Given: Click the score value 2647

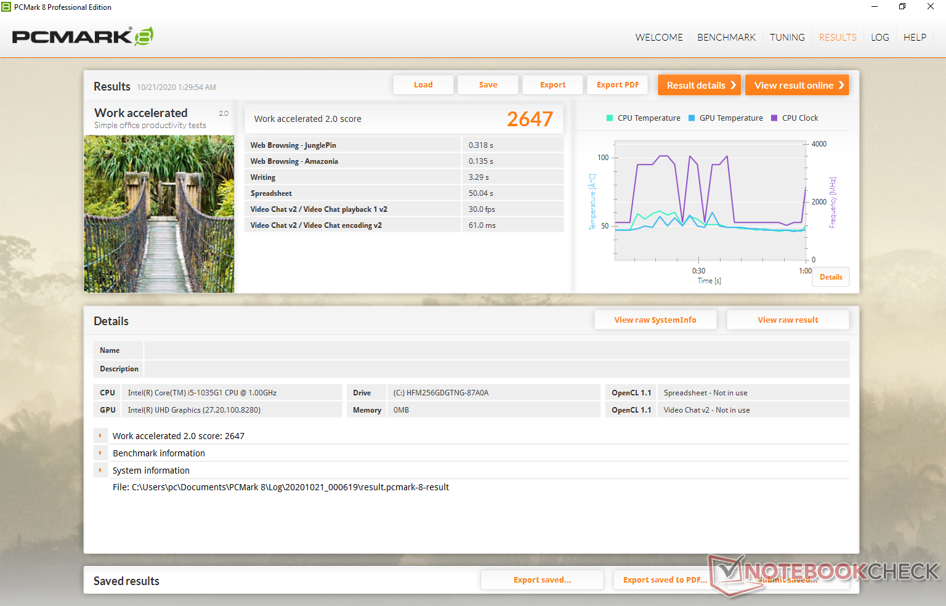Looking at the screenshot, I should pos(530,119).
